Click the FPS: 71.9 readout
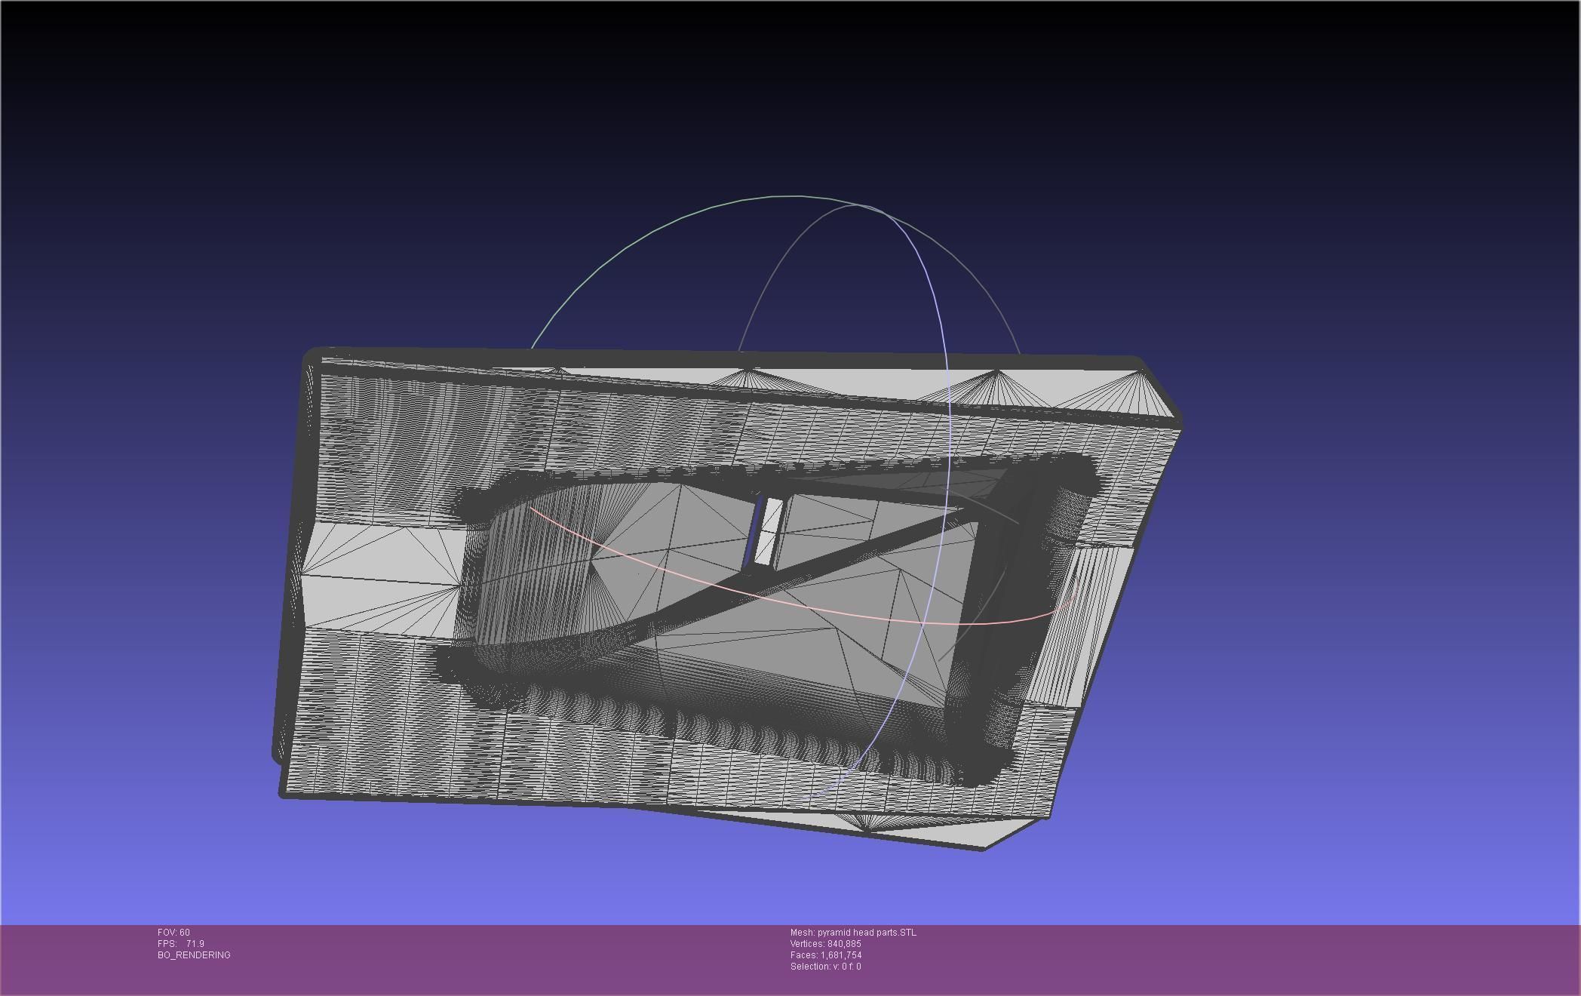Viewport: 1581px width, 996px height. [181, 944]
